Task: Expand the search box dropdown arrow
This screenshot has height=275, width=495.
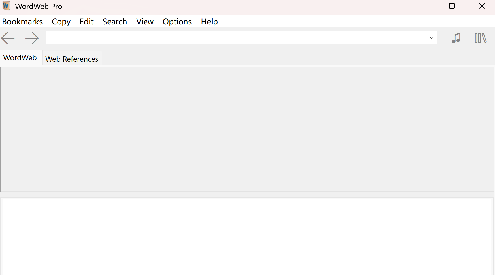Action: click(432, 38)
